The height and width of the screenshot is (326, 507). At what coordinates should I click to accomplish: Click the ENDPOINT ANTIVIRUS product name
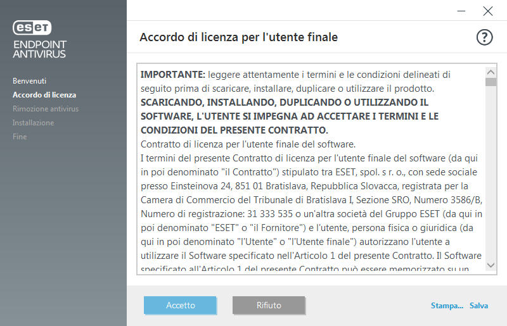coord(40,49)
